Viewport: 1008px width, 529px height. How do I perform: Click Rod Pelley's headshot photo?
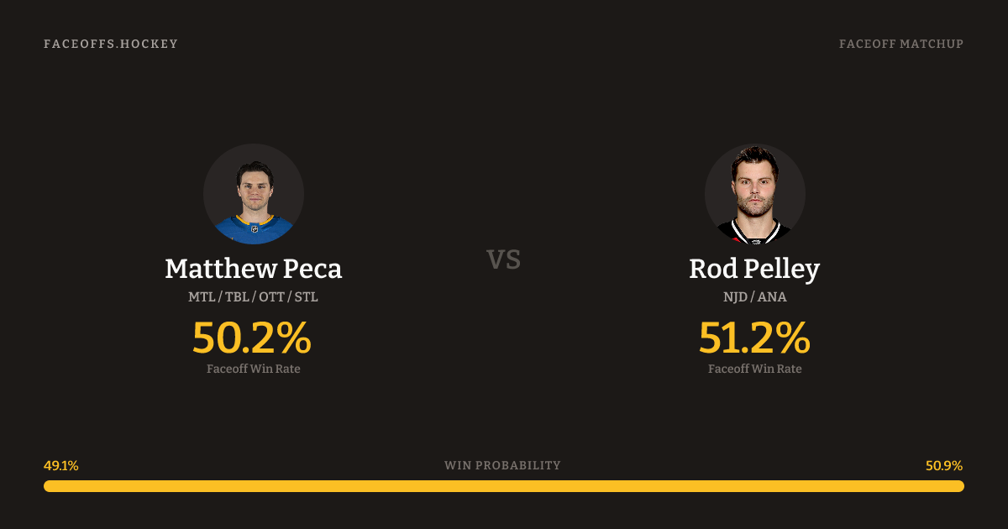[754, 194]
